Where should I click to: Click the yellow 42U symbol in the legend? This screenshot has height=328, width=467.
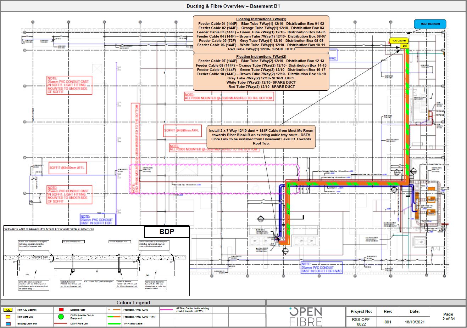coord(8,310)
